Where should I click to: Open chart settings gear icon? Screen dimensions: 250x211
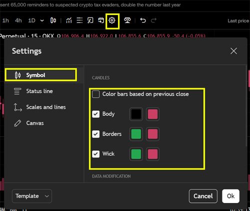(x=112, y=21)
